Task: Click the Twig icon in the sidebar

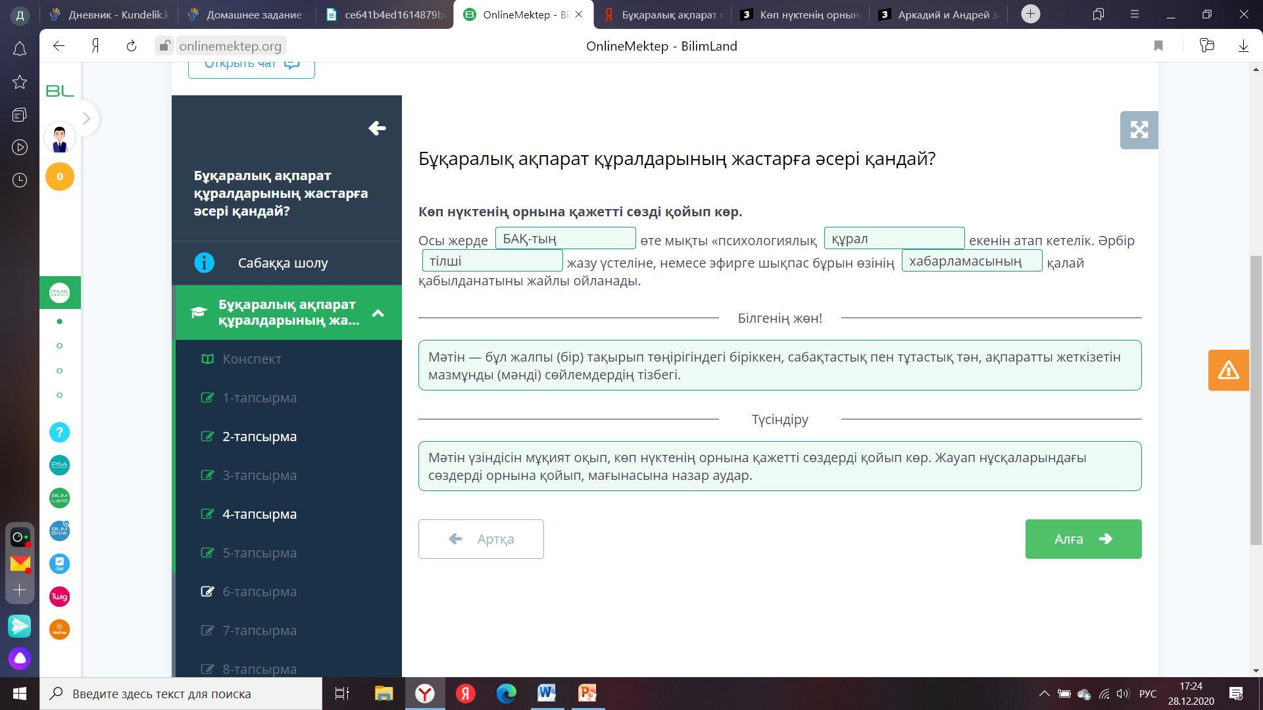Action: tap(59, 597)
